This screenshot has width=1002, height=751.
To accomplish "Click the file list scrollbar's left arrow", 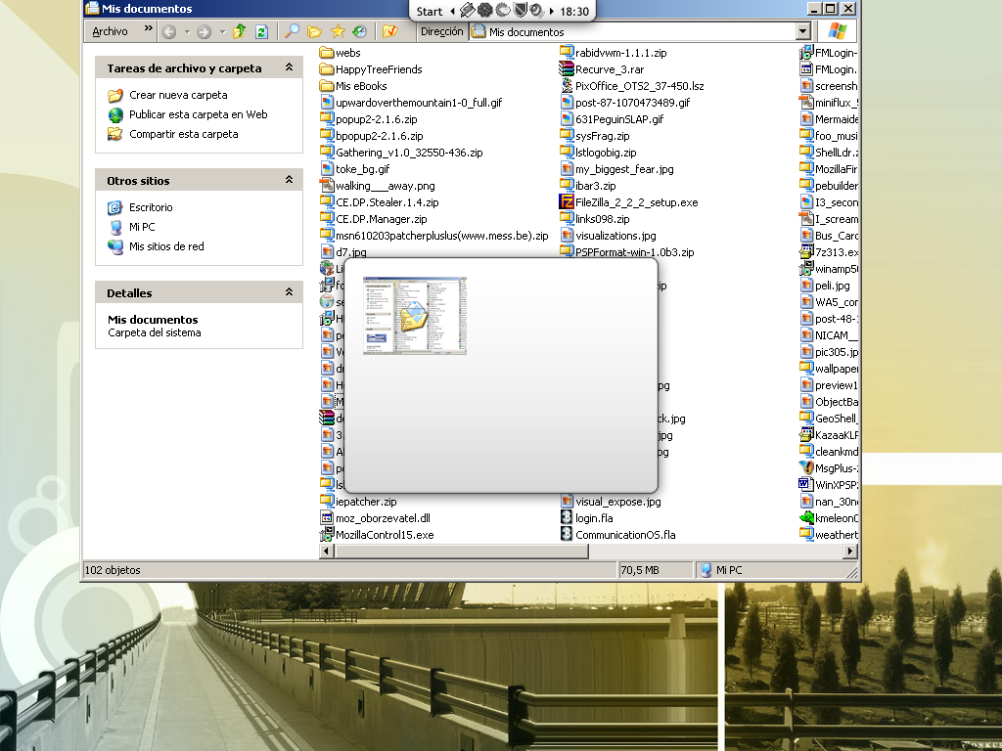I will pos(327,552).
